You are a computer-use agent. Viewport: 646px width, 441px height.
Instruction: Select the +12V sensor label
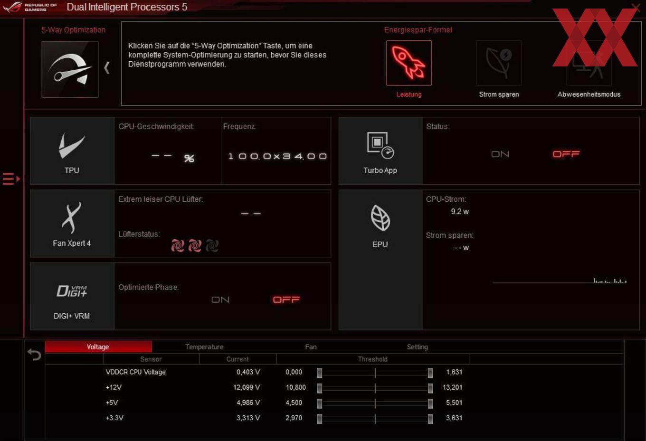[x=114, y=387]
